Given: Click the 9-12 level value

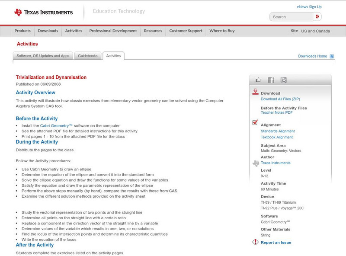Looking at the screenshot, I should tap(264, 176).
